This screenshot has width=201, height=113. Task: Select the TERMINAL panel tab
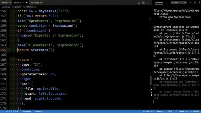(159, 3)
